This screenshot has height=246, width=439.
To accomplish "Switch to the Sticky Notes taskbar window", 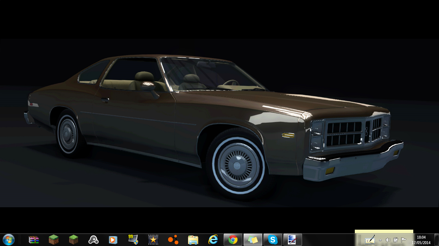I will tap(253, 240).
